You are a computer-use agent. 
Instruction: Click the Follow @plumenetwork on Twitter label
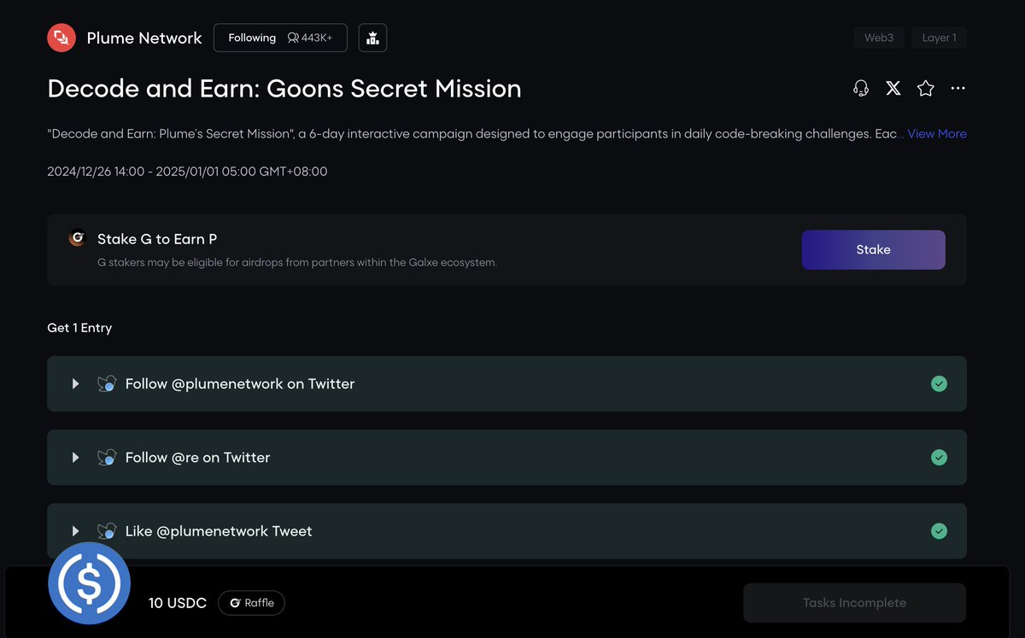(240, 384)
